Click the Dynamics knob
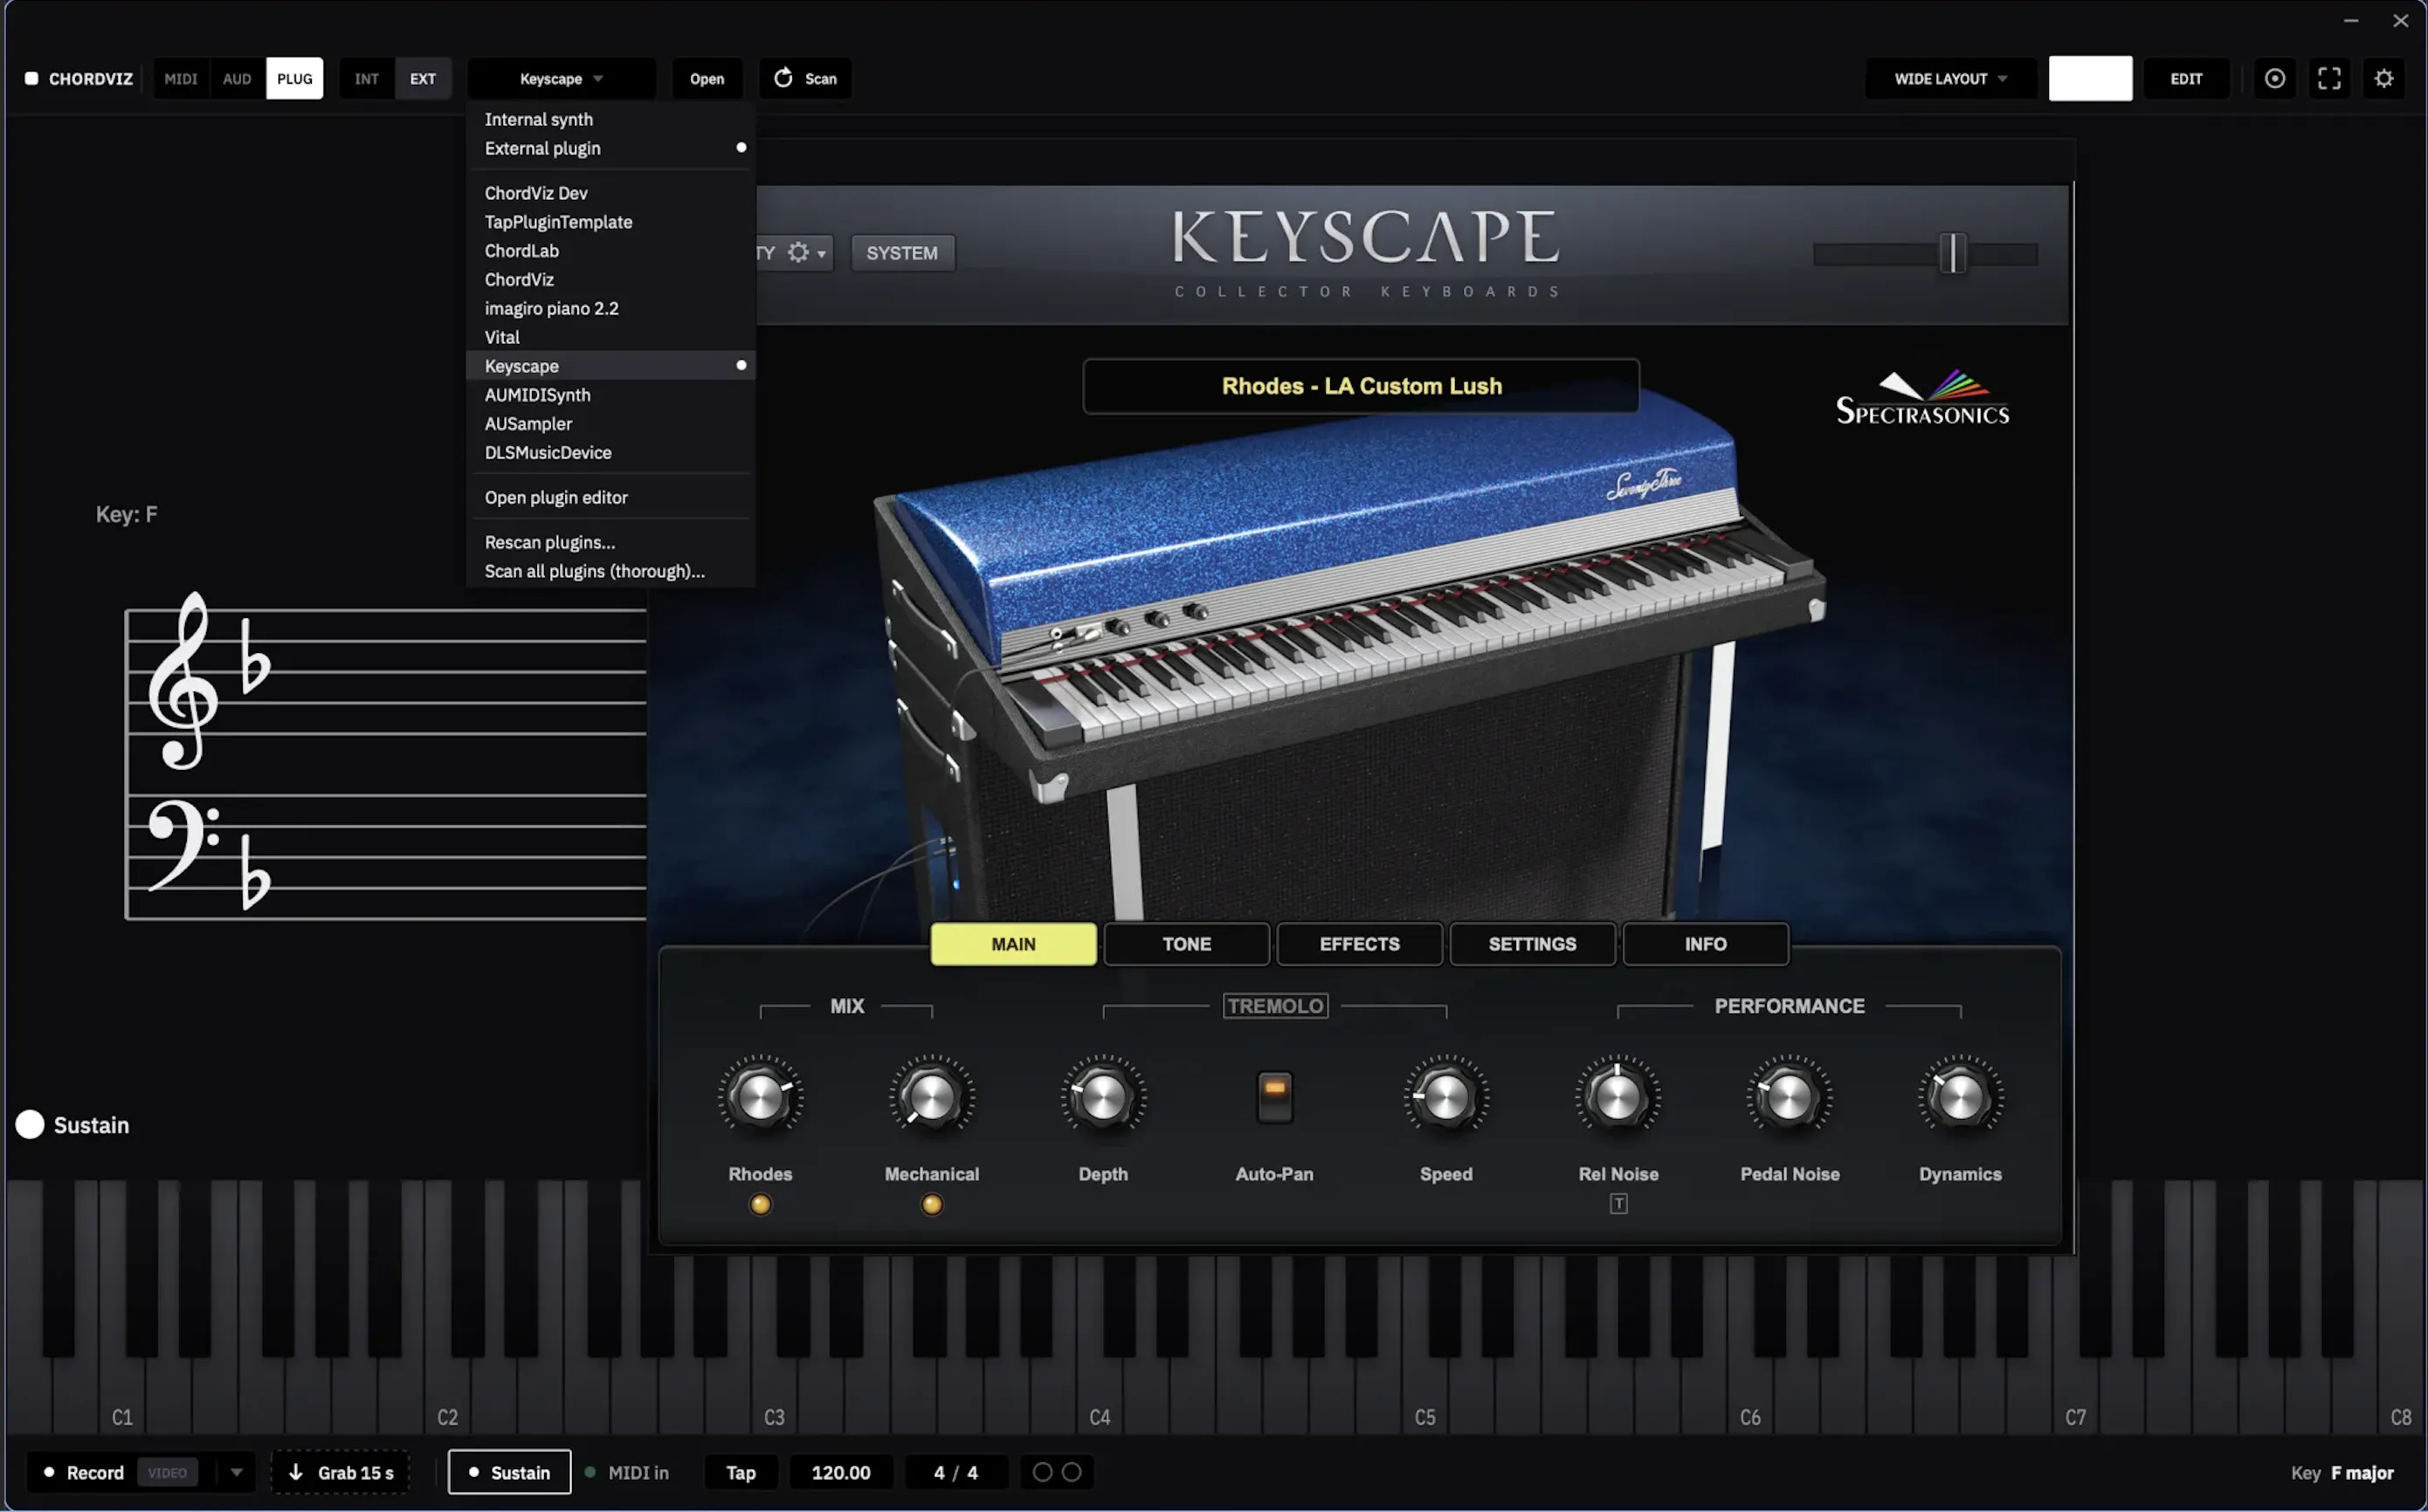Screen dimensions: 2428x1512 tap(1960, 1097)
